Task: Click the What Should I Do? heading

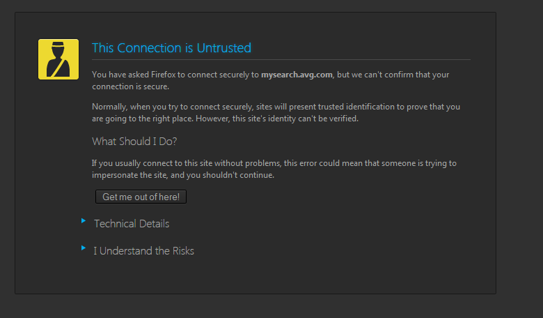Action: click(x=134, y=141)
